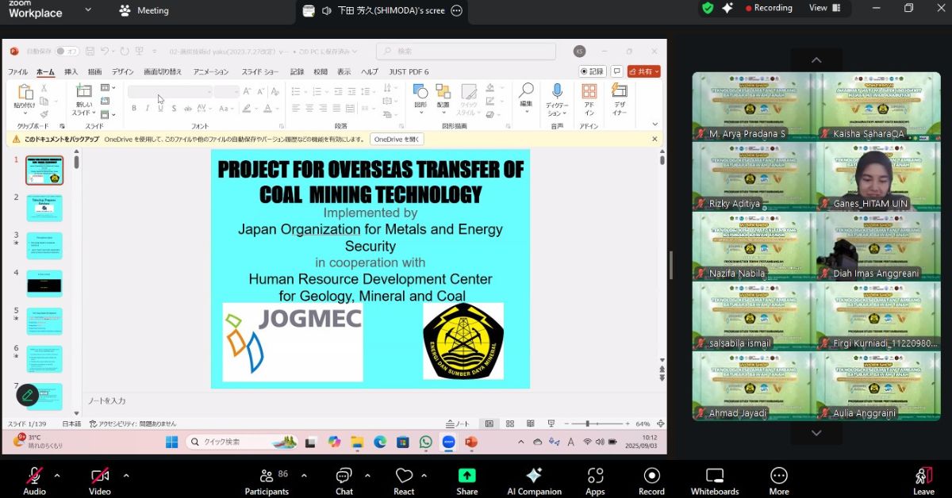Open the Meeting tab in Zoom

tap(144, 10)
